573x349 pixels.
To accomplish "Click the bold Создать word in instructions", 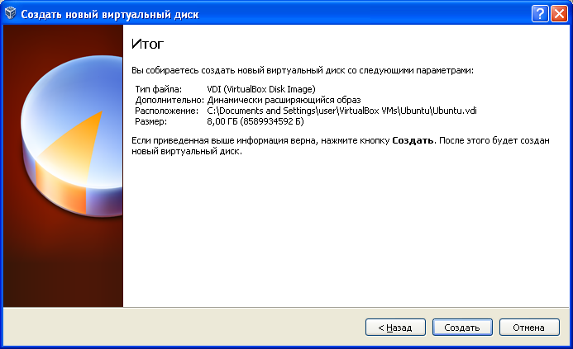I will coord(413,141).
